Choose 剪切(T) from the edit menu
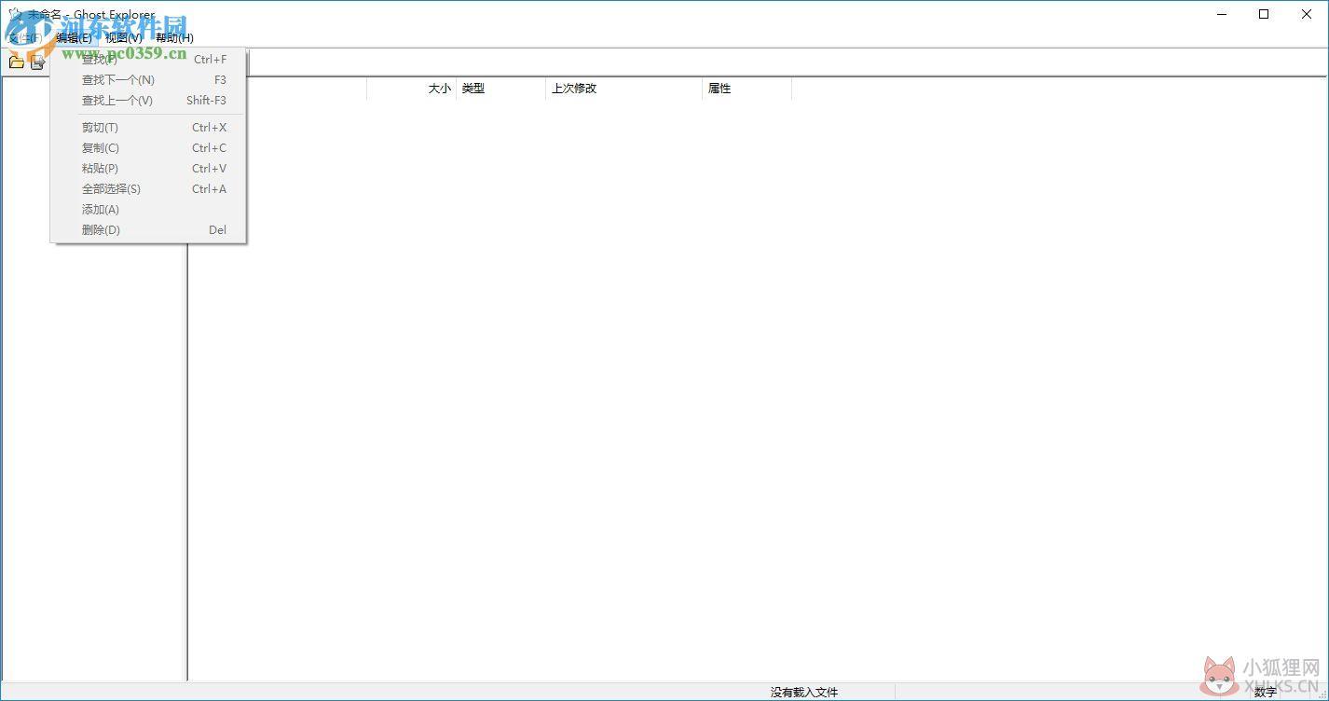The height and width of the screenshot is (701, 1329). (148, 128)
